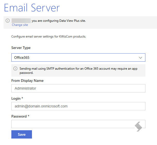Screen dimensions: 157x145
Task: Click the Office365 selected value text
Action: click(22, 58)
